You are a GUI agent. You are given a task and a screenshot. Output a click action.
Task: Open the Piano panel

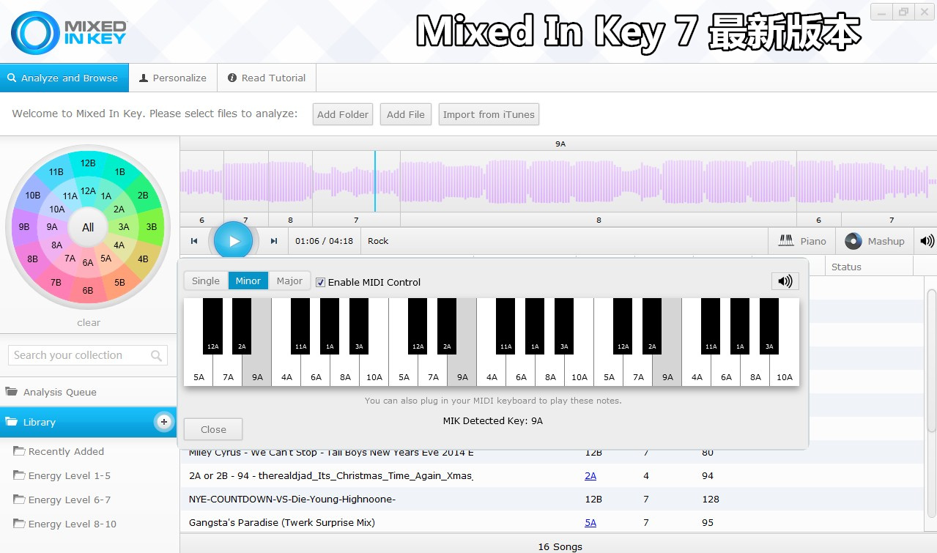(x=802, y=241)
